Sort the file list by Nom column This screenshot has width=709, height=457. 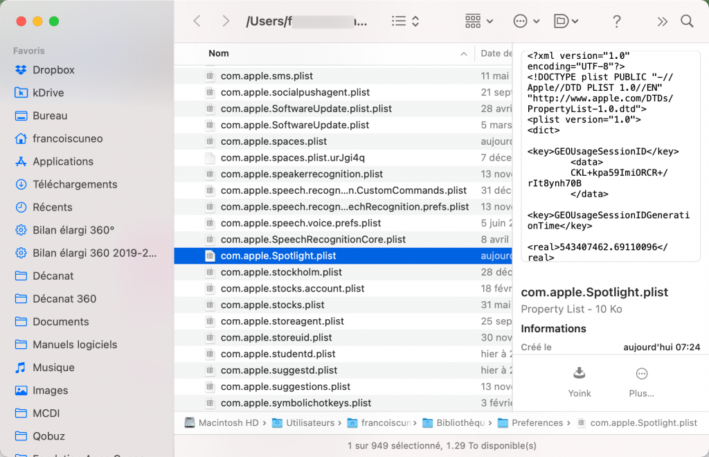[x=218, y=53]
